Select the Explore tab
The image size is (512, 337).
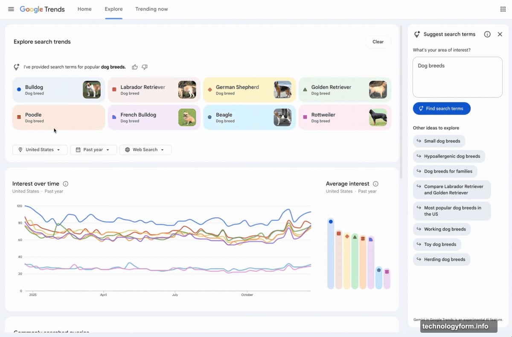(113, 9)
